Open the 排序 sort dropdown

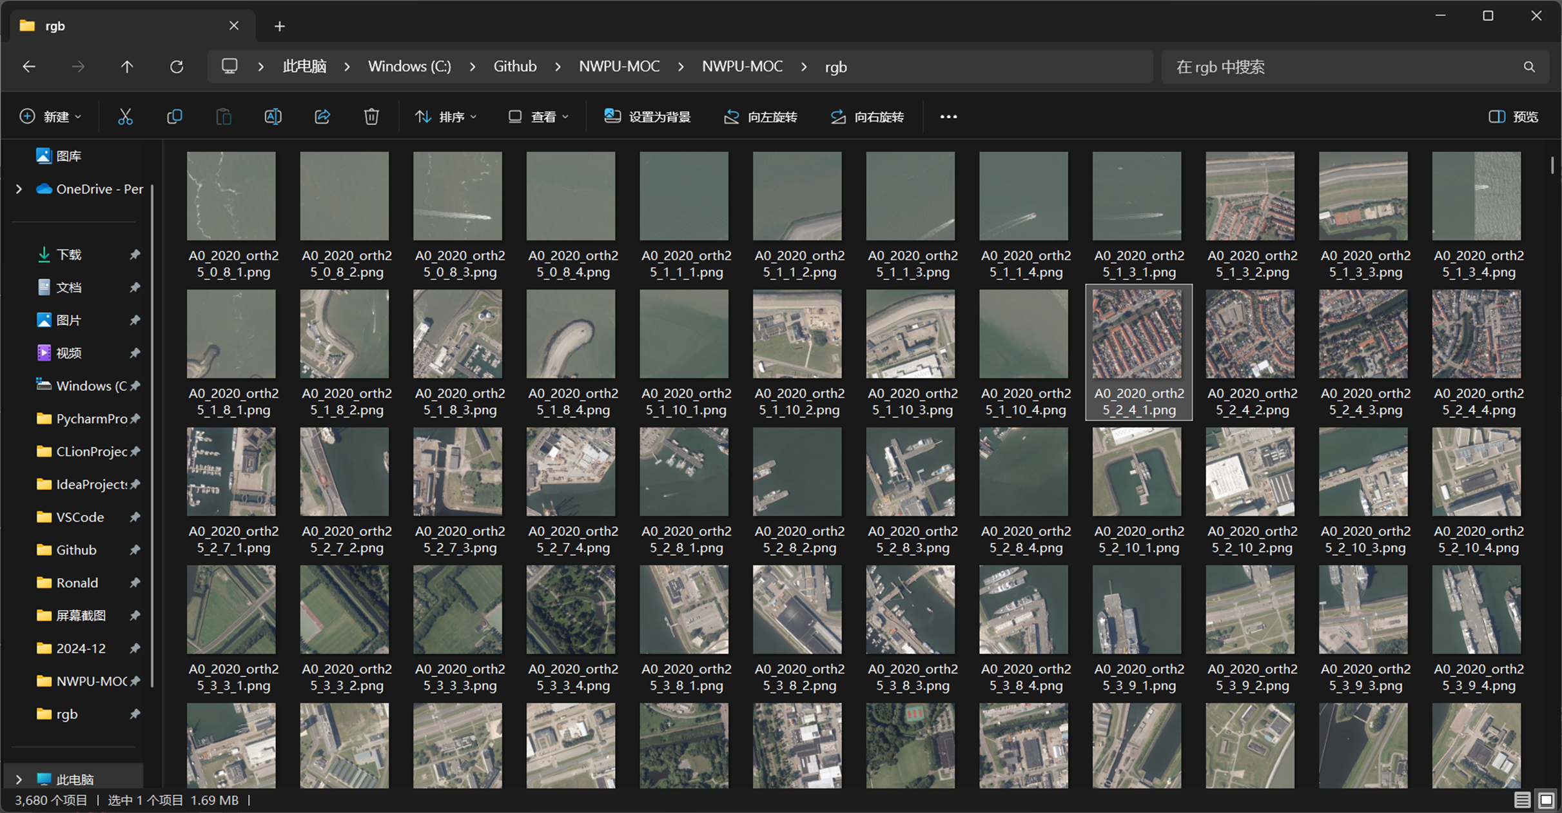445,117
